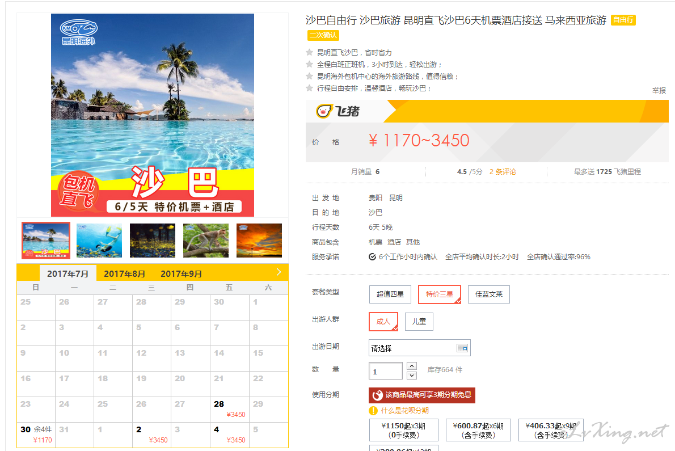Select the snorkeling diver thumbnail

99,241
